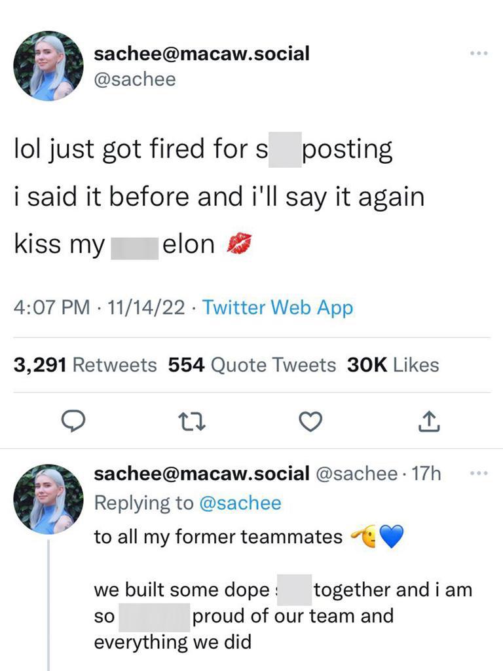
Task: Click the kiss mark emoji in the tweet
Action: tap(238, 244)
